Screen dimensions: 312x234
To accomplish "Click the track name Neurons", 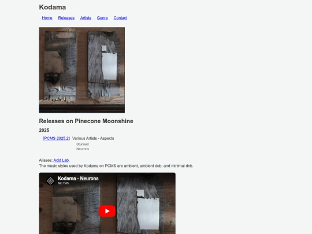I will coord(83,149).
